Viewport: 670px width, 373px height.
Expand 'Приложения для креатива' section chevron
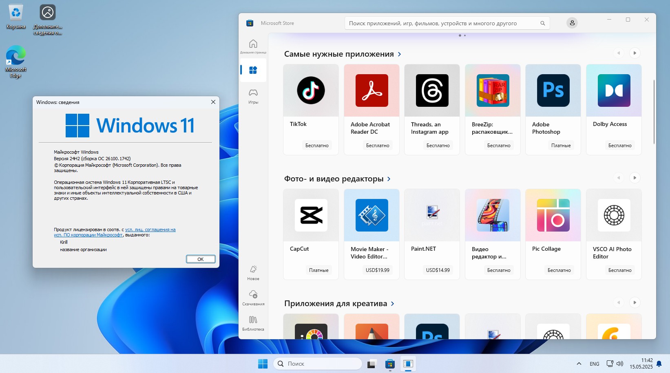click(392, 304)
